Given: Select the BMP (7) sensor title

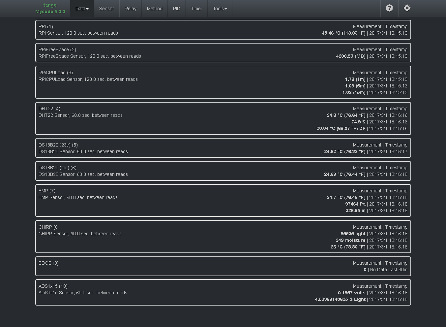Looking at the screenshot, I should pos(47,191).
